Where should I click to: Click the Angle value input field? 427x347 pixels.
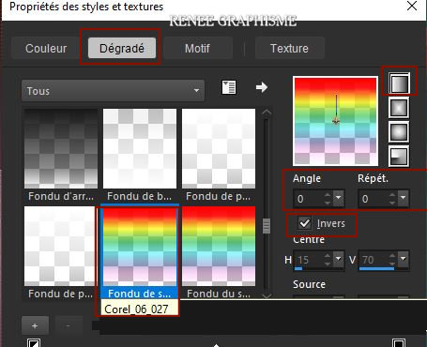point(313,199)
